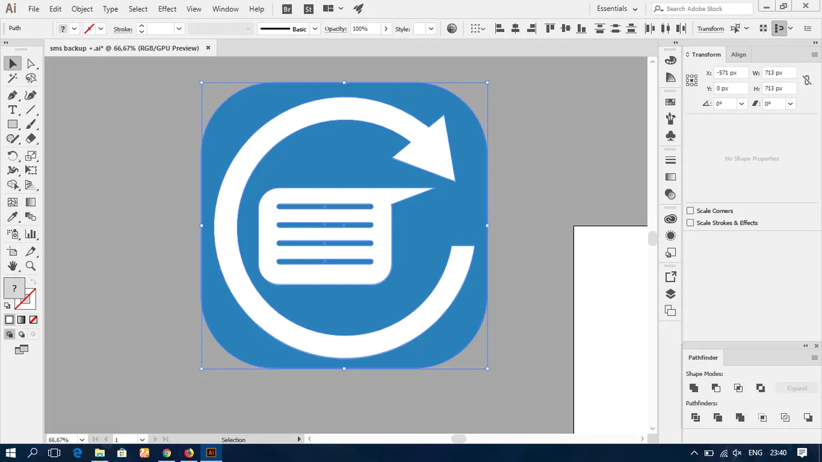
Task: Click the Minus Front shape mode icon
Action: [716, 388]
